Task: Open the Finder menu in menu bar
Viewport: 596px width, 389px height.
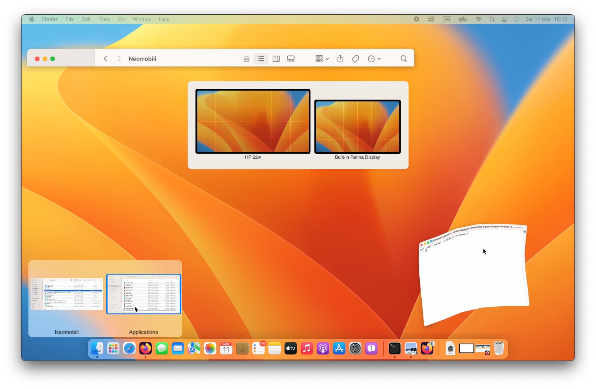Action: point(50,19)
